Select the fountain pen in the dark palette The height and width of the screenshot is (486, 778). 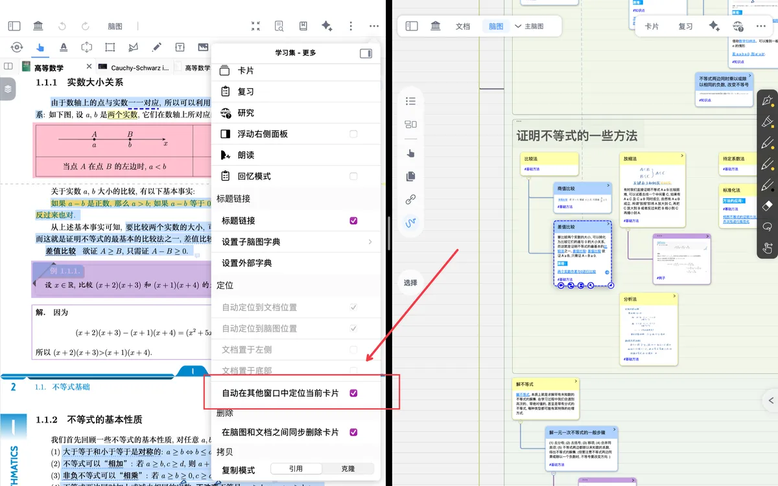tap(768, 102)
